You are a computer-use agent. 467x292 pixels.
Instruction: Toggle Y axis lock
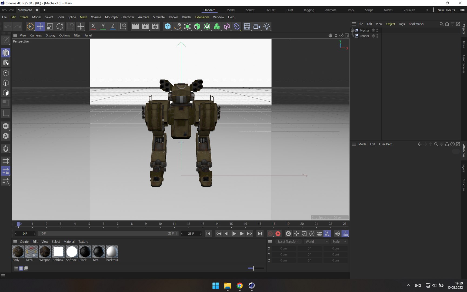pyautogui.click(x=103, y=26)
